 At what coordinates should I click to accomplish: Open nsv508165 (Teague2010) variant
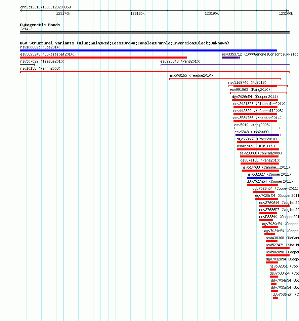tap(191, 76)
